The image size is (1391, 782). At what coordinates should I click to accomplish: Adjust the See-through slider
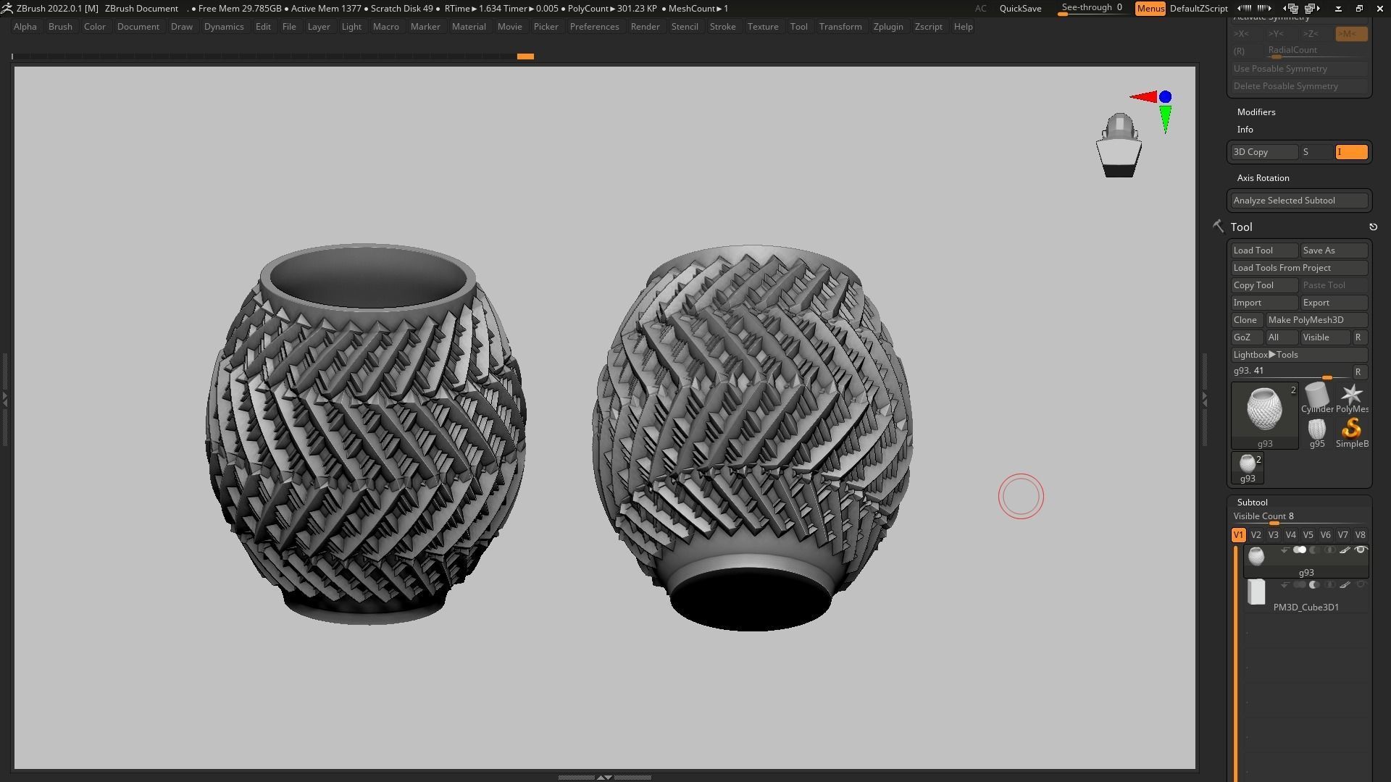(1093, 9)
